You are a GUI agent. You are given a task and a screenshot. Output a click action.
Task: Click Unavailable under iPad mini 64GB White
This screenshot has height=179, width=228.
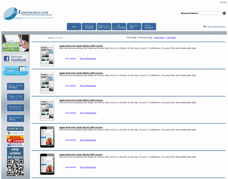click(70, 113)
